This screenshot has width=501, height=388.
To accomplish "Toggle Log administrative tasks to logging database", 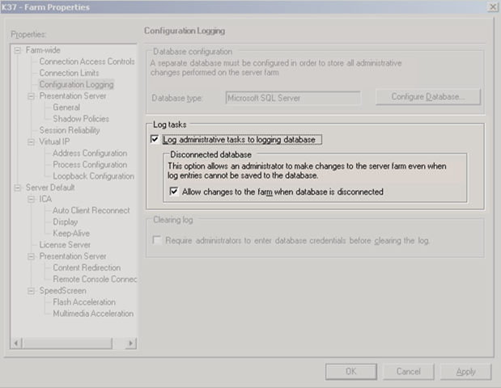I will (155, 140).
